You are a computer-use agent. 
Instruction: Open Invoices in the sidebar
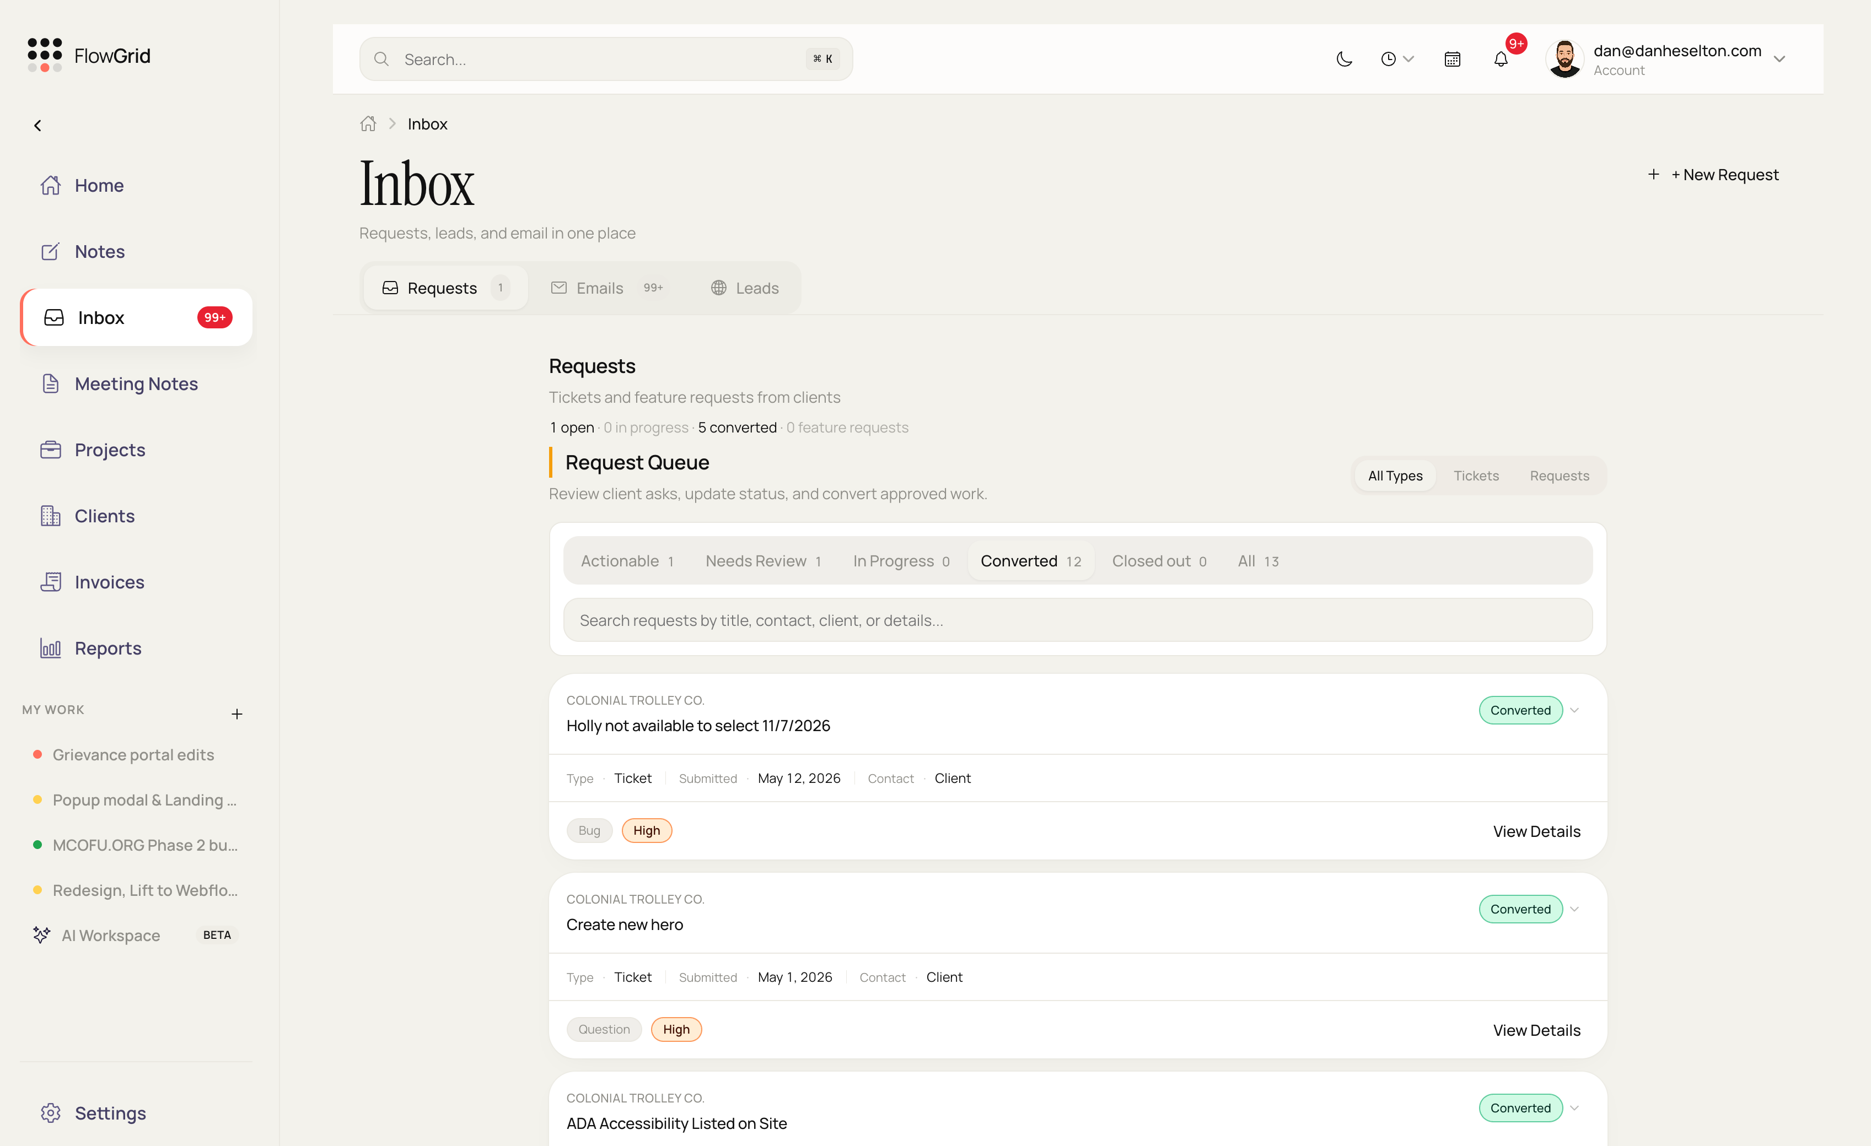coord(137,582)
